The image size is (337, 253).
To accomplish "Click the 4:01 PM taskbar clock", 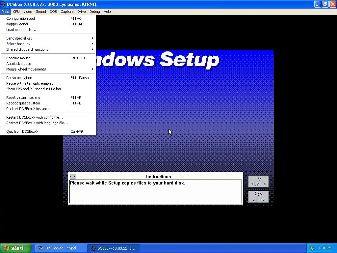I will tap(325, 248).
